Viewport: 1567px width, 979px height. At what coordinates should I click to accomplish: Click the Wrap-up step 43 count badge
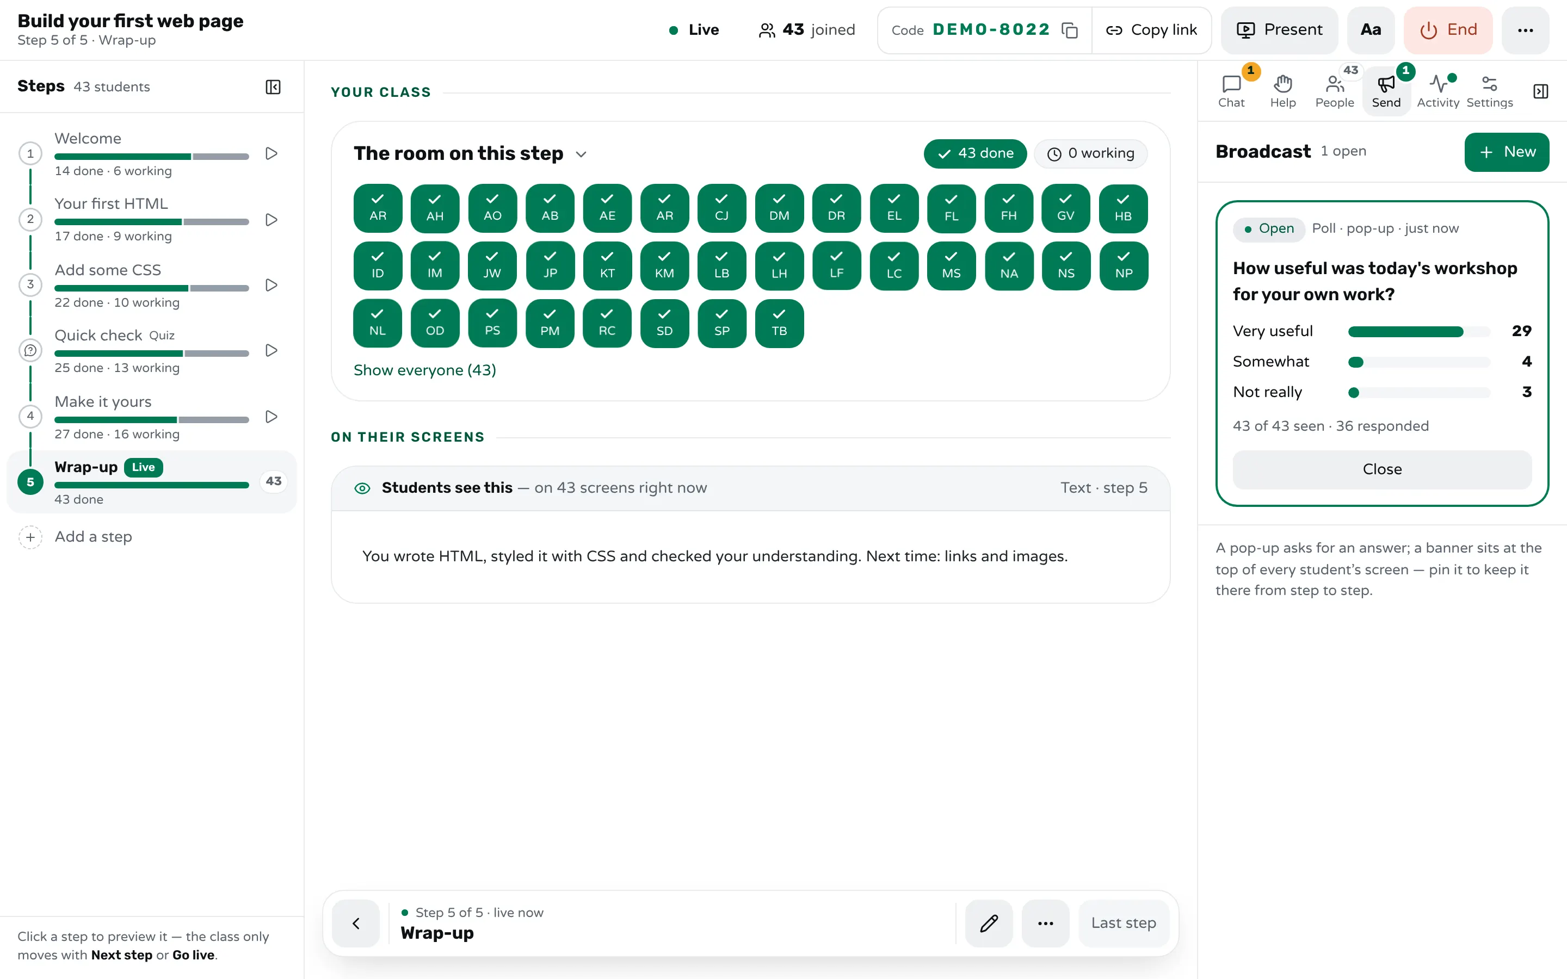click(x=273, y=482)
